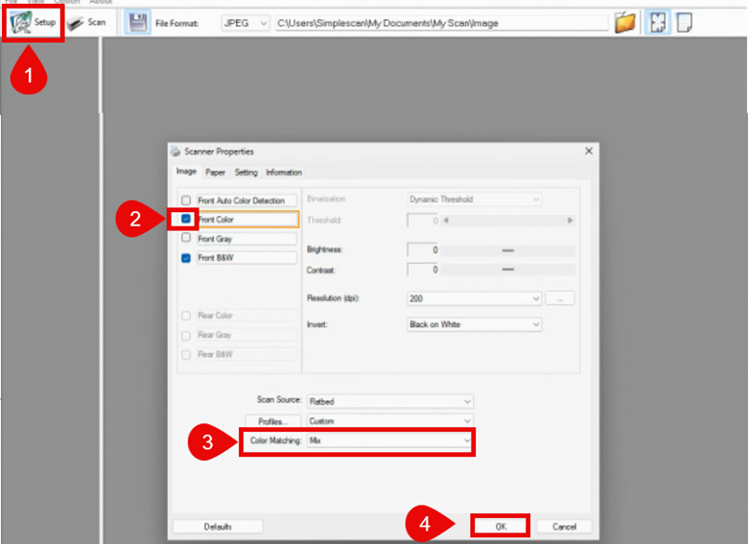Toggle the Rear Color checkbox
This screenshot has height=544, width=748.
tap(186, 316)
